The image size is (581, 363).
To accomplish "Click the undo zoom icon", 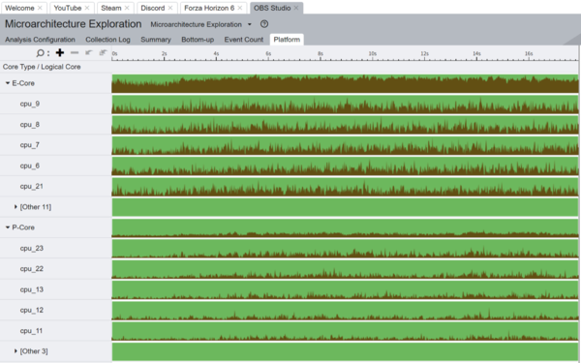I will pyautogui.click(x=88, y=52).
